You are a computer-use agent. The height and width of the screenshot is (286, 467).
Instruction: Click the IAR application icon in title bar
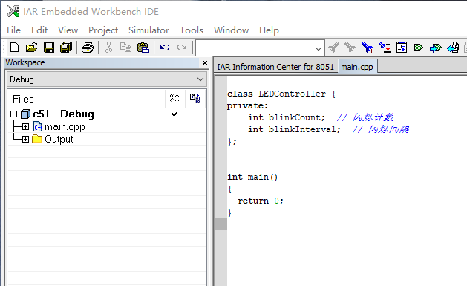point(13,11)
